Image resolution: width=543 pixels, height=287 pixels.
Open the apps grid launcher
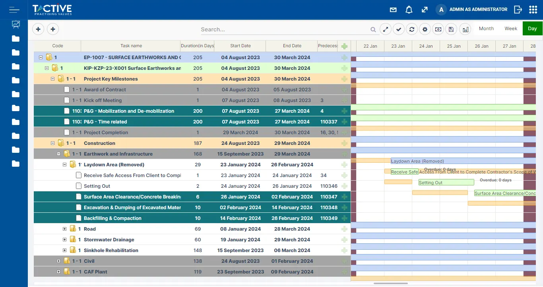533,10
